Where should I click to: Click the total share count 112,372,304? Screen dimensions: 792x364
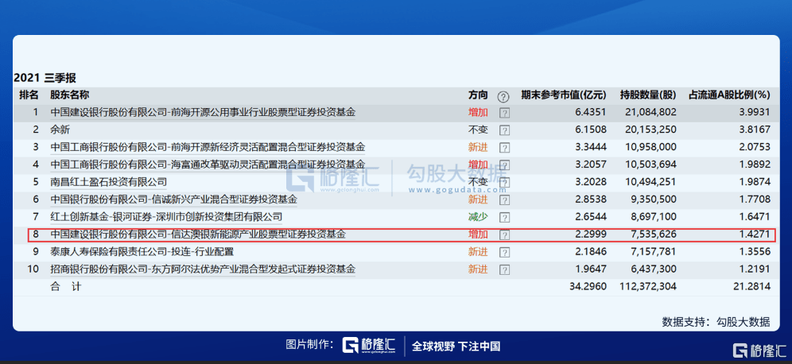pyautogui.click(x=648, y=286)
